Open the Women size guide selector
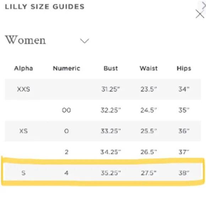The width and height of the screenshot is (206, 206). (x=47, y=40)
